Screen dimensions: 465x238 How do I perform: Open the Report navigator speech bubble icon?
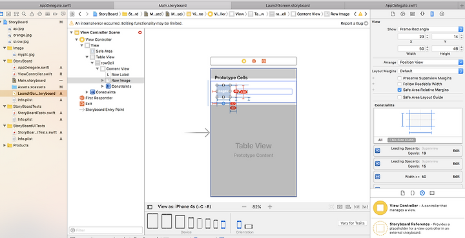[x=63, y=14]
